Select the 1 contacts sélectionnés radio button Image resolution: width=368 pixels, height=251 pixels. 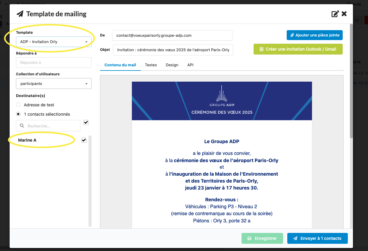[18, 114]
